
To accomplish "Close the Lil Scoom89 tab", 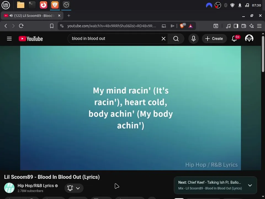I will pyautogui.click(x=59, y=15).
